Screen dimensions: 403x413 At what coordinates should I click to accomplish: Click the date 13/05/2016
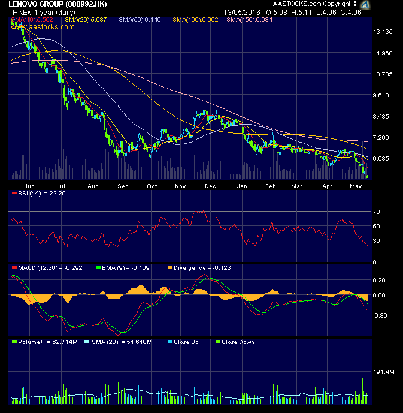pos(241,13)
